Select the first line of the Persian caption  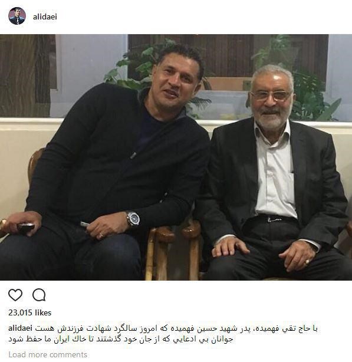click(176, 328)
